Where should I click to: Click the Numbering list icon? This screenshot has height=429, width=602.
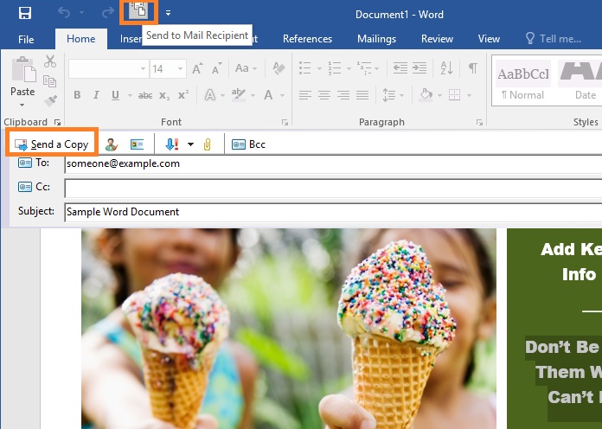coord(335,68)
